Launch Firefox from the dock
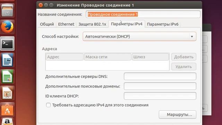Image resolution: width=222 pixels, height=125 pixels. click(x=7, y=27)
